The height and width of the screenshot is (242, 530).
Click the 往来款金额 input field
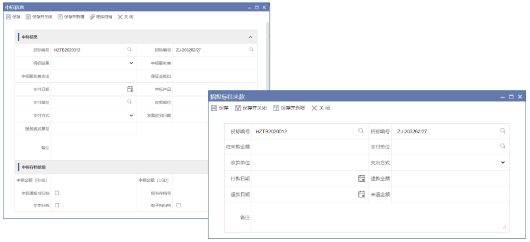pos(310,146)
